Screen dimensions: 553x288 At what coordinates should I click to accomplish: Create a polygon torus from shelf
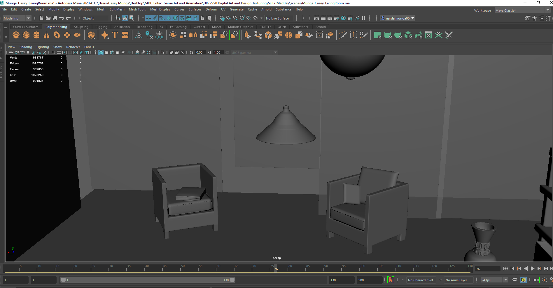(57, 35)
